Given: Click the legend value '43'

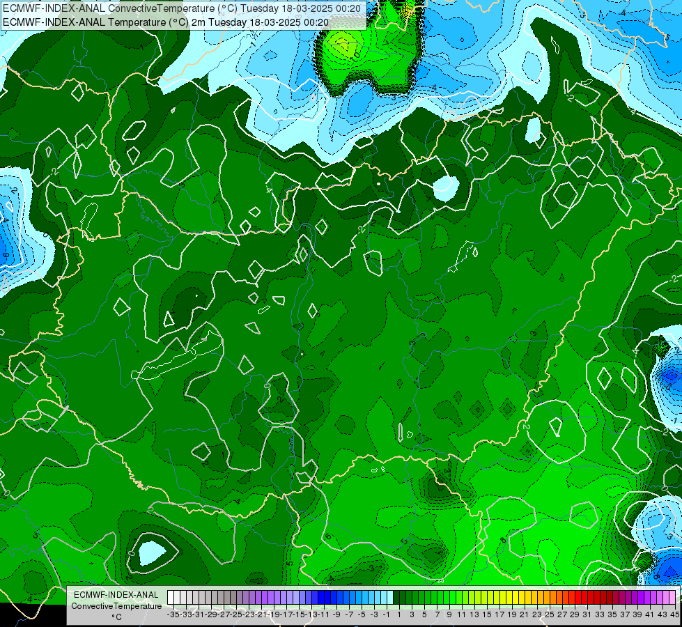Looking at the screenshot, I should coord(663,614).
